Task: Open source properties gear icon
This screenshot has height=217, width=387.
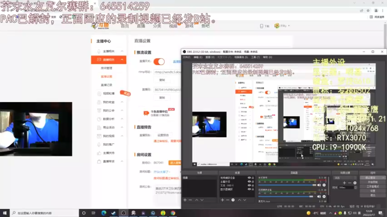Action: pyautogui.click(x=233, y=200)
